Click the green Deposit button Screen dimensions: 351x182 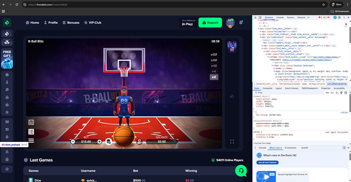click(x=210, y=22)
